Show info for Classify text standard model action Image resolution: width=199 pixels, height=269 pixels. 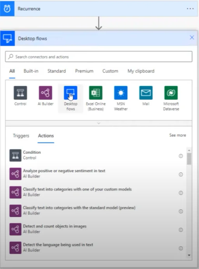coord(181,211)
